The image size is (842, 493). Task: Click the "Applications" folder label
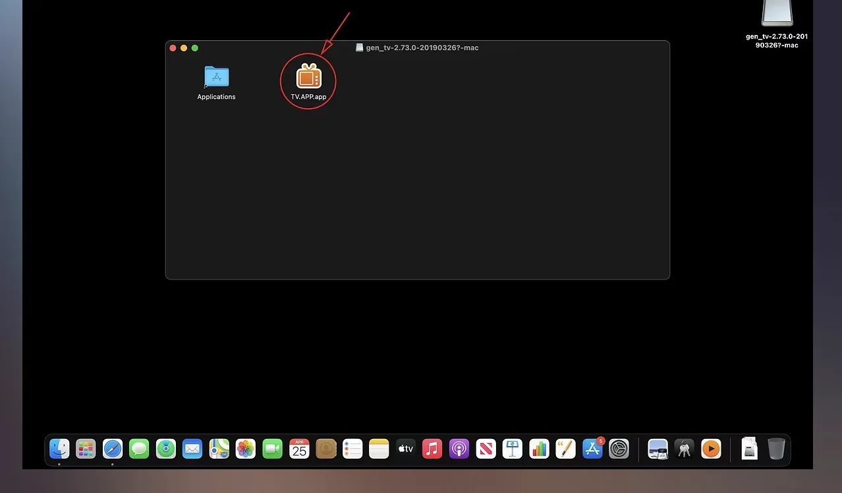coord(216,97)
